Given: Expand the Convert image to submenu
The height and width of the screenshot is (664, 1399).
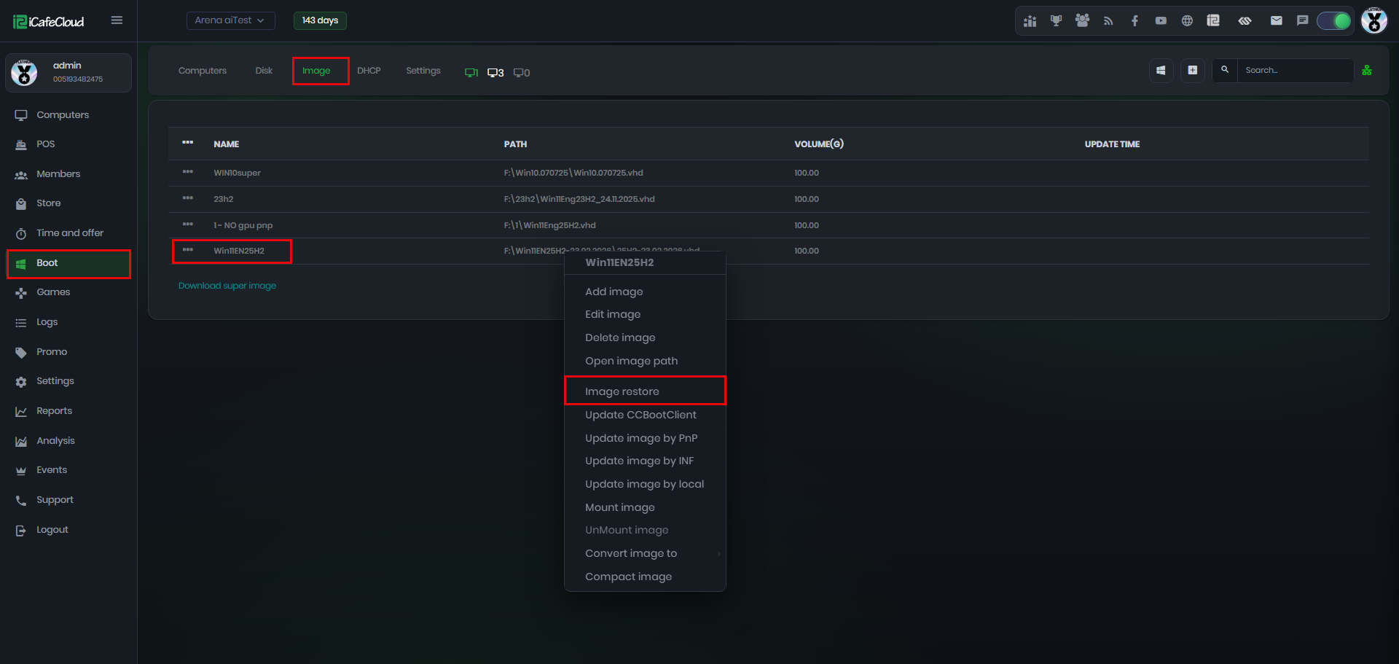Looking at the screenshot, I should (x=645, y=553).
